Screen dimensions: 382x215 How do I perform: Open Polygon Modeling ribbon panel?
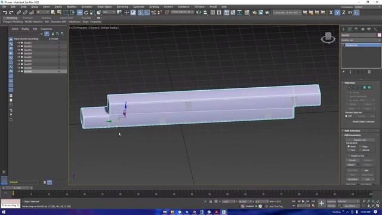click(x=13, y=21)
